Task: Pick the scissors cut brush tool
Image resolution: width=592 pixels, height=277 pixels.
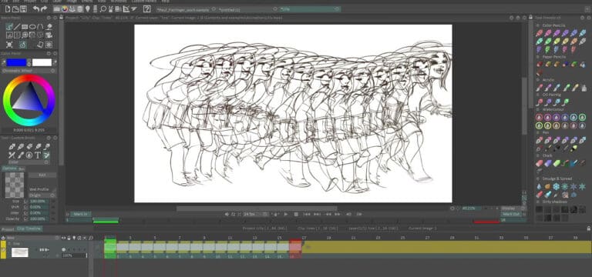Action: (x=12, y=155)
